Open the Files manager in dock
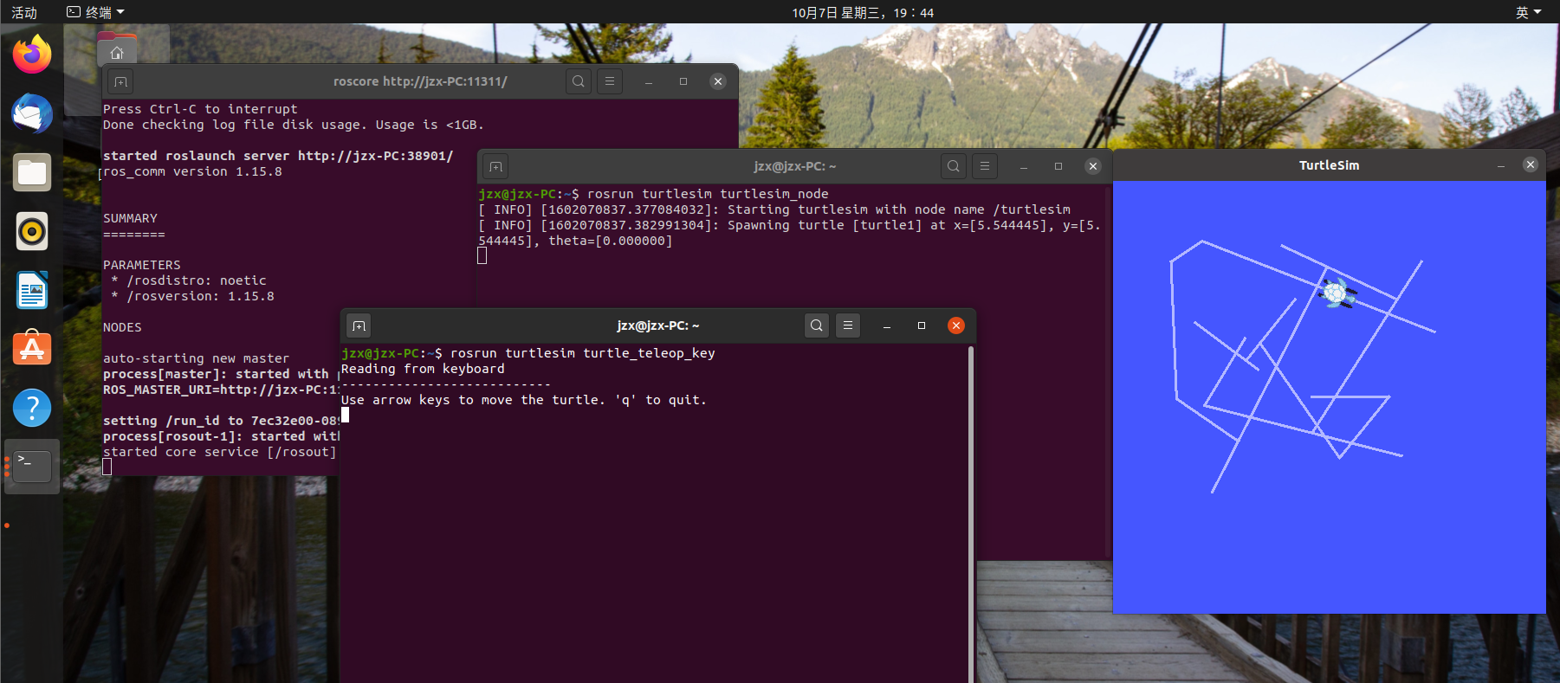The height and width of the screenshot is (683, 1560). point(32,172)
